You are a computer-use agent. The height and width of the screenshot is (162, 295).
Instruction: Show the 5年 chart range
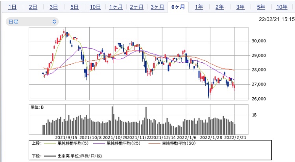tap(261, 7)
